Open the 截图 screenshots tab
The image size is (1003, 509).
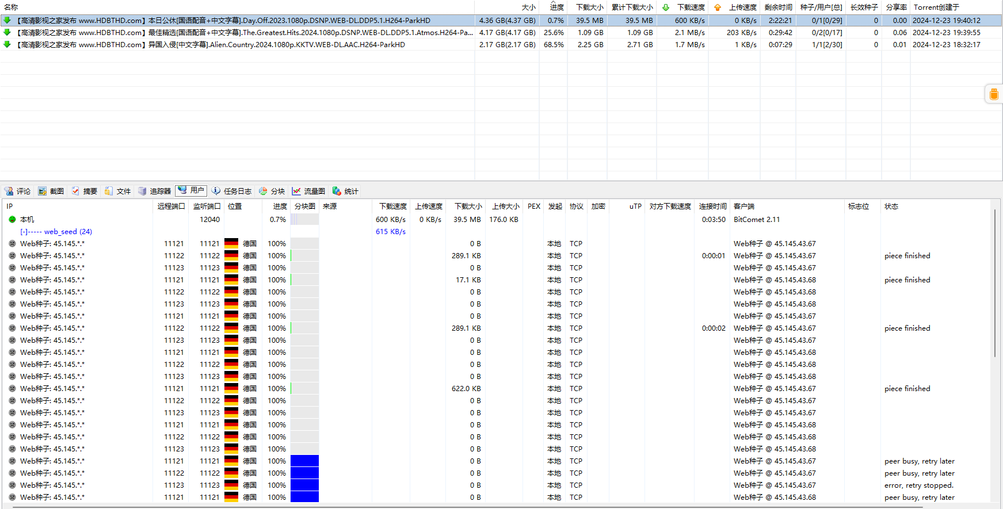click(51, 191)
